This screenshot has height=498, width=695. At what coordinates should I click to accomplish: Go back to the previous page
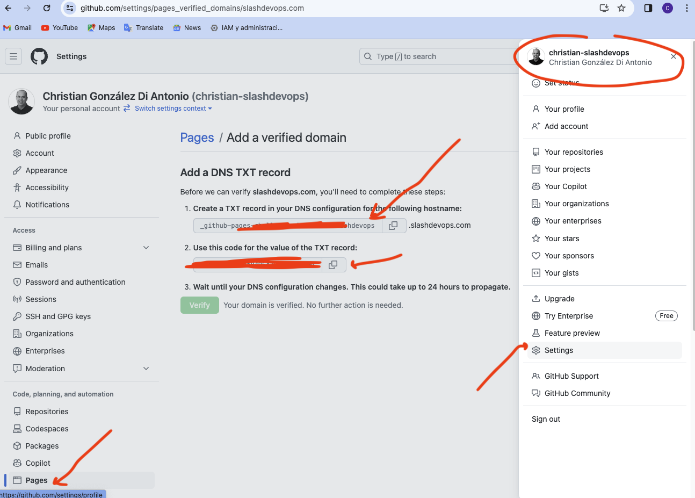pos(8,8)
